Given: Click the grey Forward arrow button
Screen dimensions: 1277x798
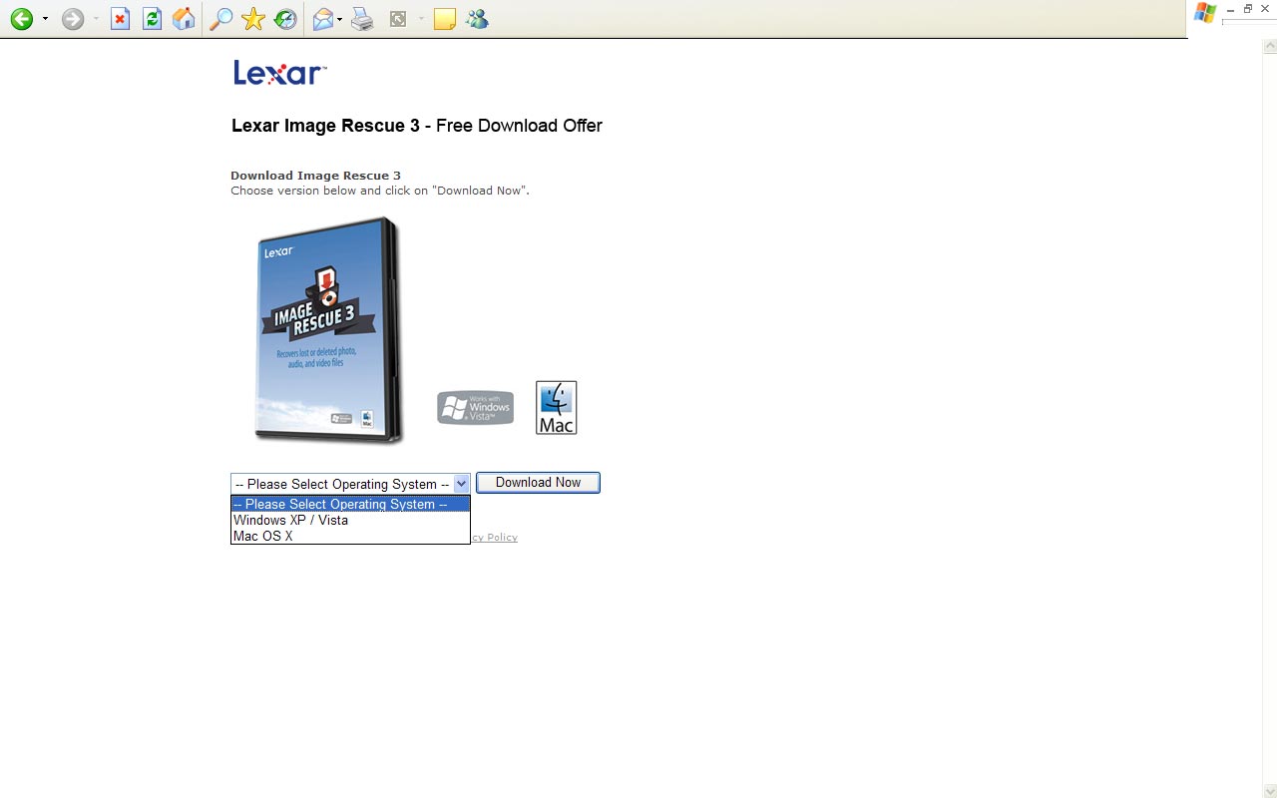Looking at the screenshot, I should 73,19.
